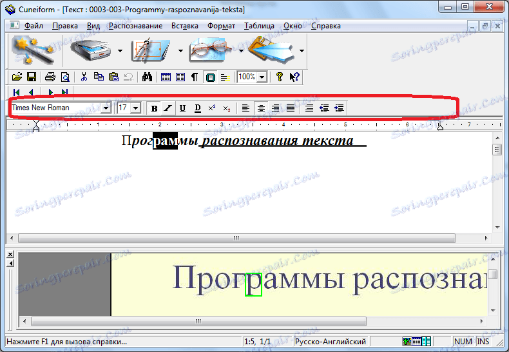Click Русско-Английский language in status bar
The image size is (509, 352).
tap(331, 342)
